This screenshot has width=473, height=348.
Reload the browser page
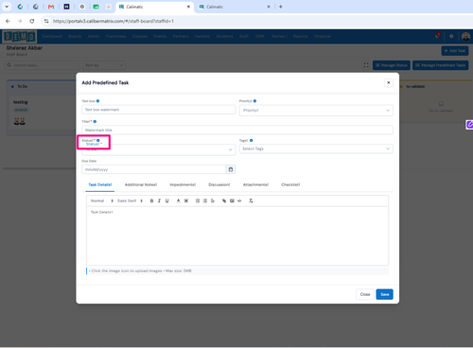point(32,21)
